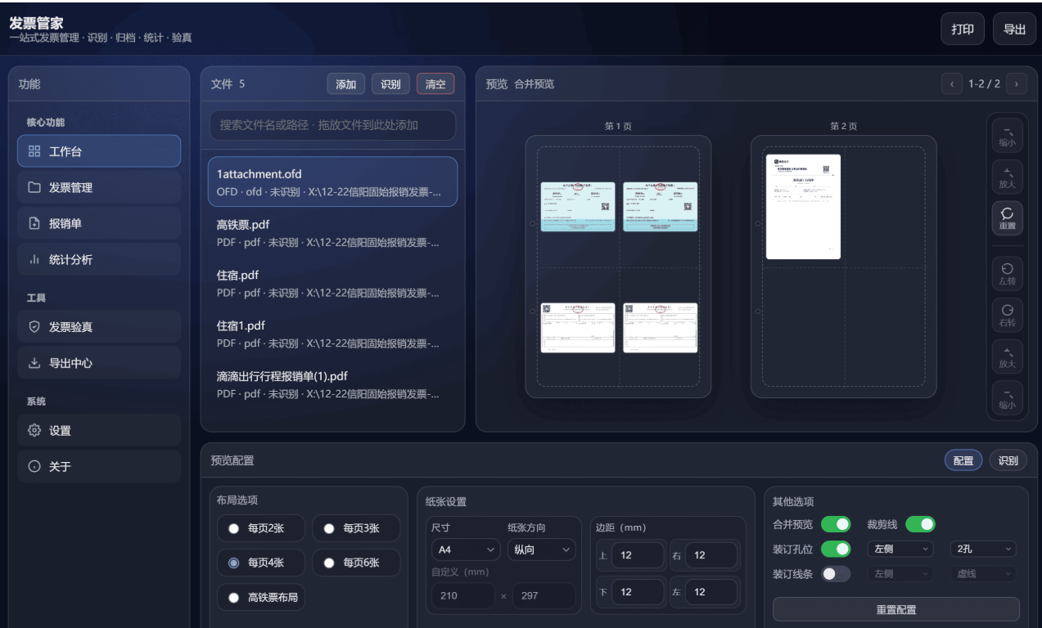1042x628 pixels.
Task: Click the file search input field
Action: click(x=332, y=125)
